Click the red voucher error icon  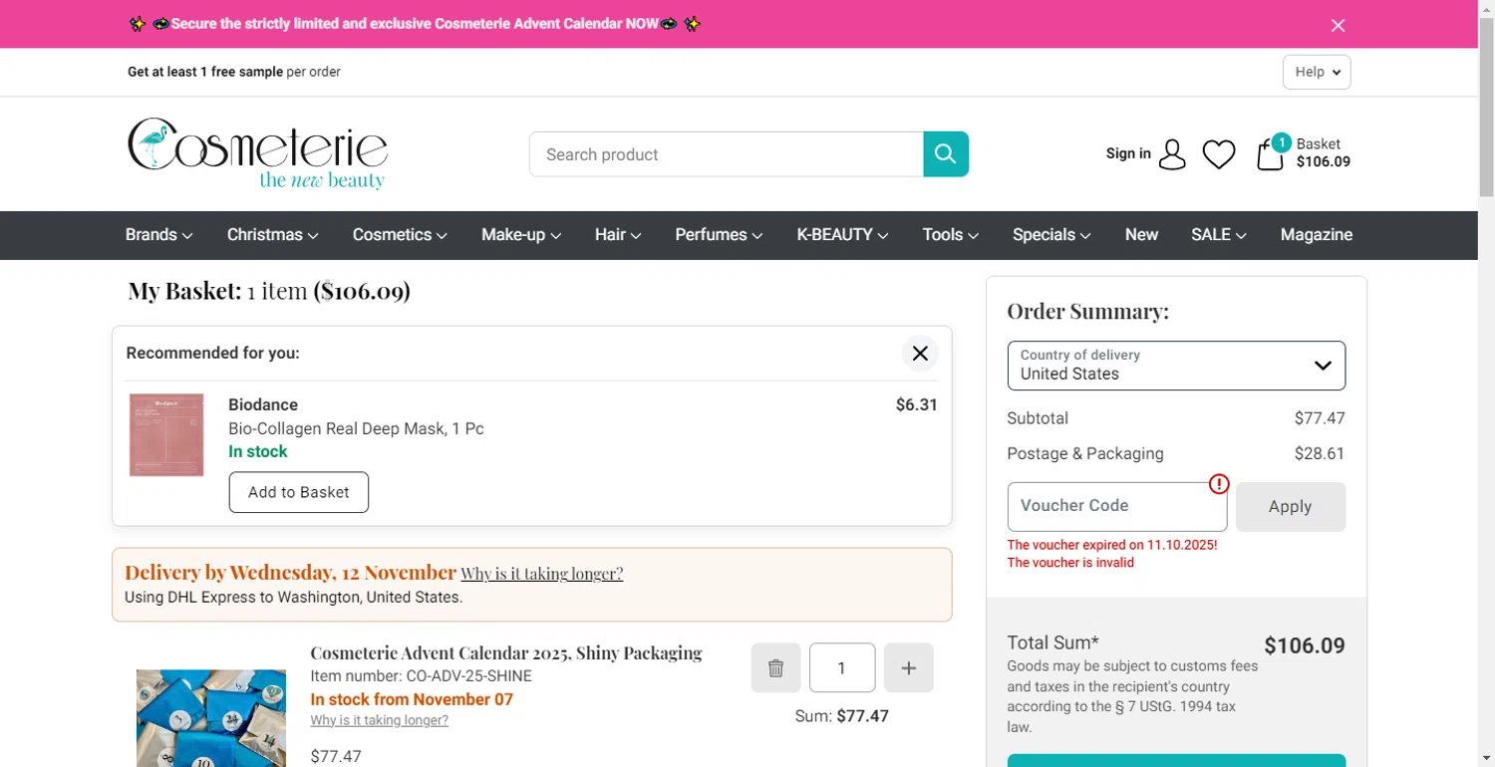pos(1219,484)
